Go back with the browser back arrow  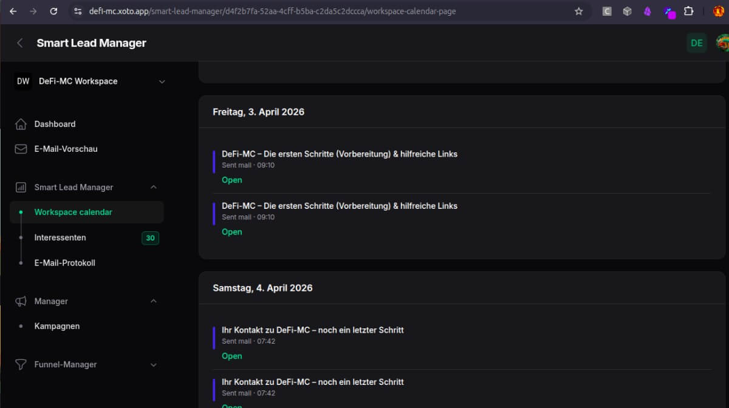click(x=13, y=11)
